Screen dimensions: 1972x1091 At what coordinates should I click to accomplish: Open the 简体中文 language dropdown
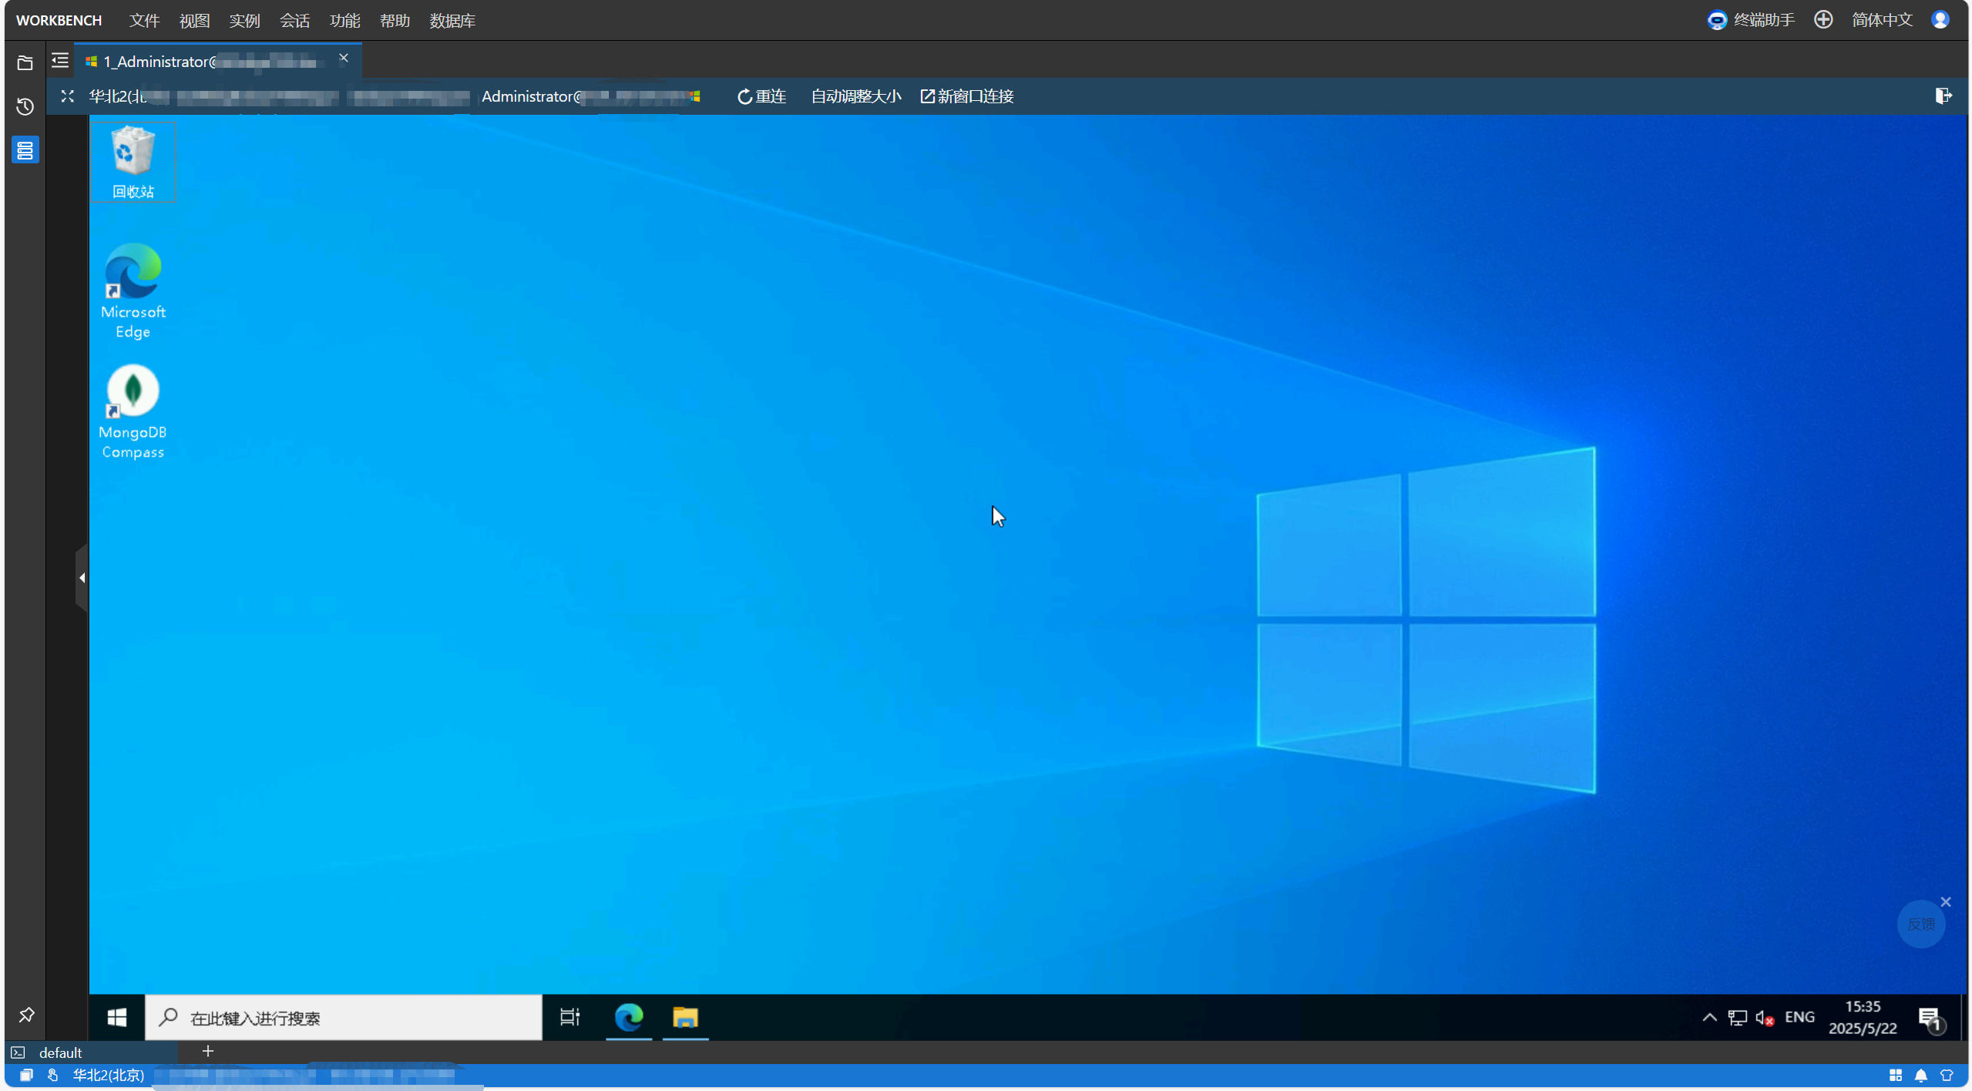1881,20
